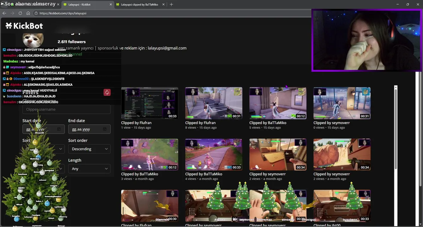View site information lock icon
423x227 pixels.
click(x=36, y=13)
